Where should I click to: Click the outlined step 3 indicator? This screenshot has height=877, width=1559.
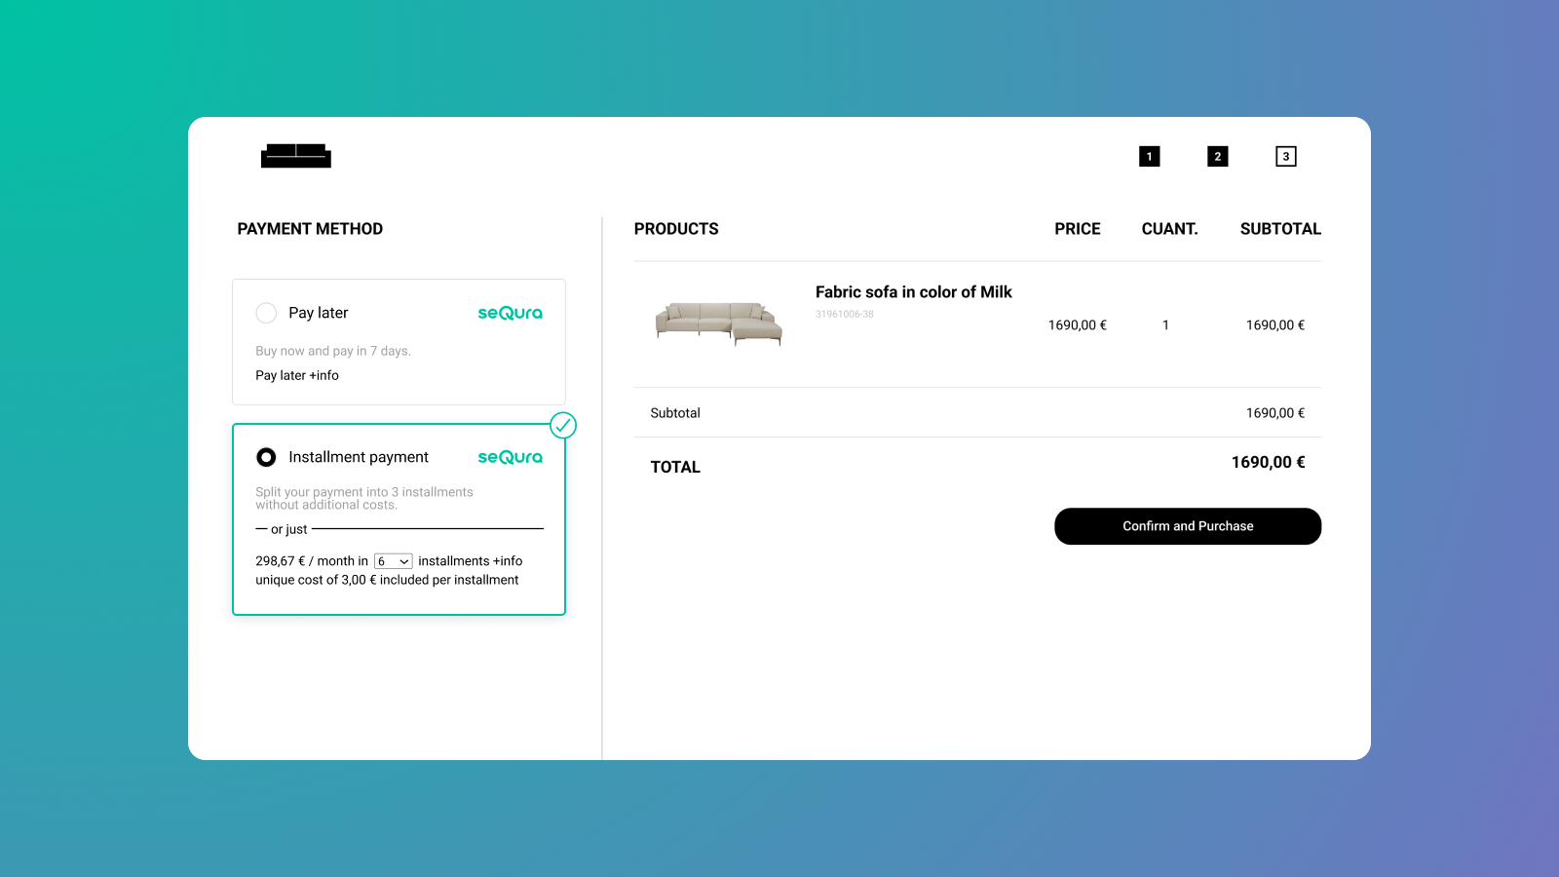tap(1286, 156)
